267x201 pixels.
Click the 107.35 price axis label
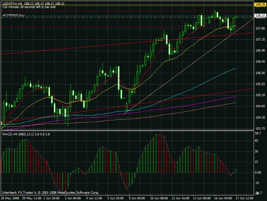point(260,39)
